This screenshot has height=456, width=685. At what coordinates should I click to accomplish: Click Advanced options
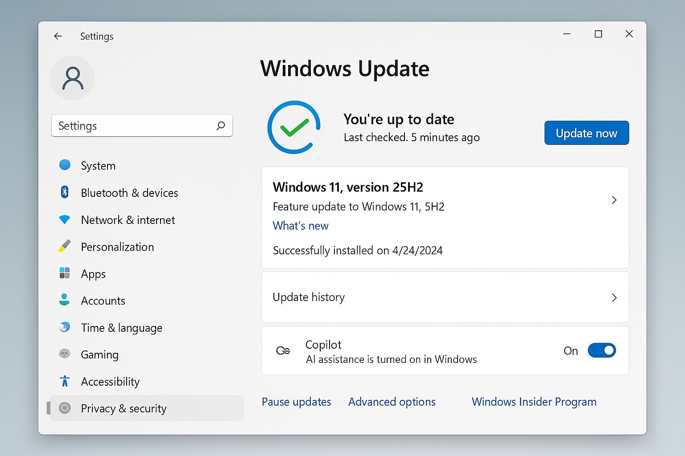point(392,402)
